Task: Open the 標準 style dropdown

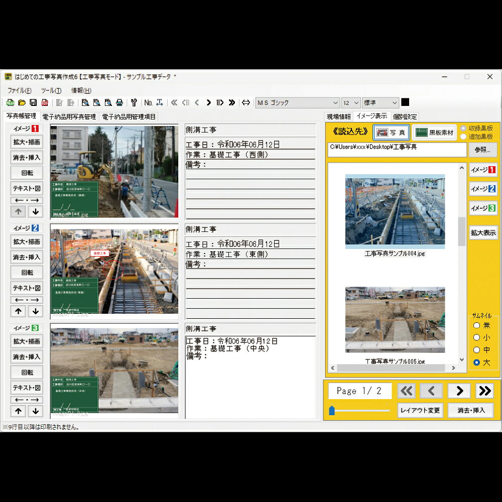Action: 380,102
